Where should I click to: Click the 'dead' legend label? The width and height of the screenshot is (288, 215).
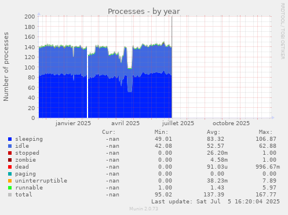[22, 167]
